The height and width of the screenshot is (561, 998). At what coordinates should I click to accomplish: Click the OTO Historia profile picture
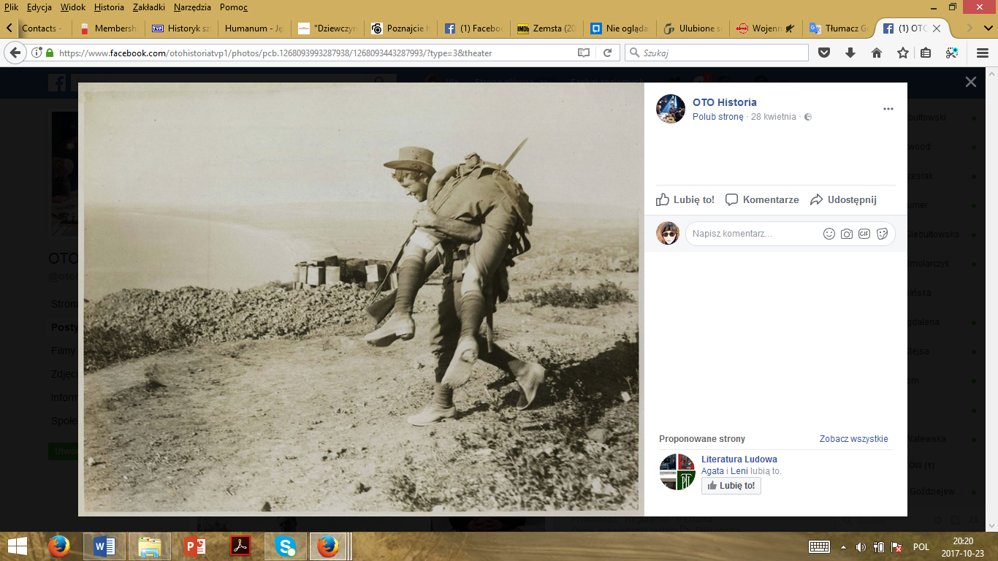(x=671, y=109)
